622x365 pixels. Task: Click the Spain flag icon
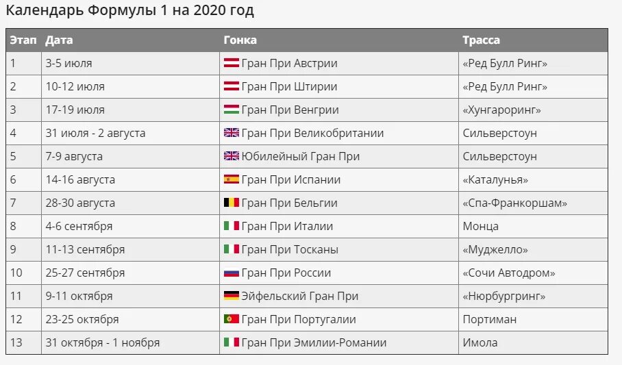[232, 179]
